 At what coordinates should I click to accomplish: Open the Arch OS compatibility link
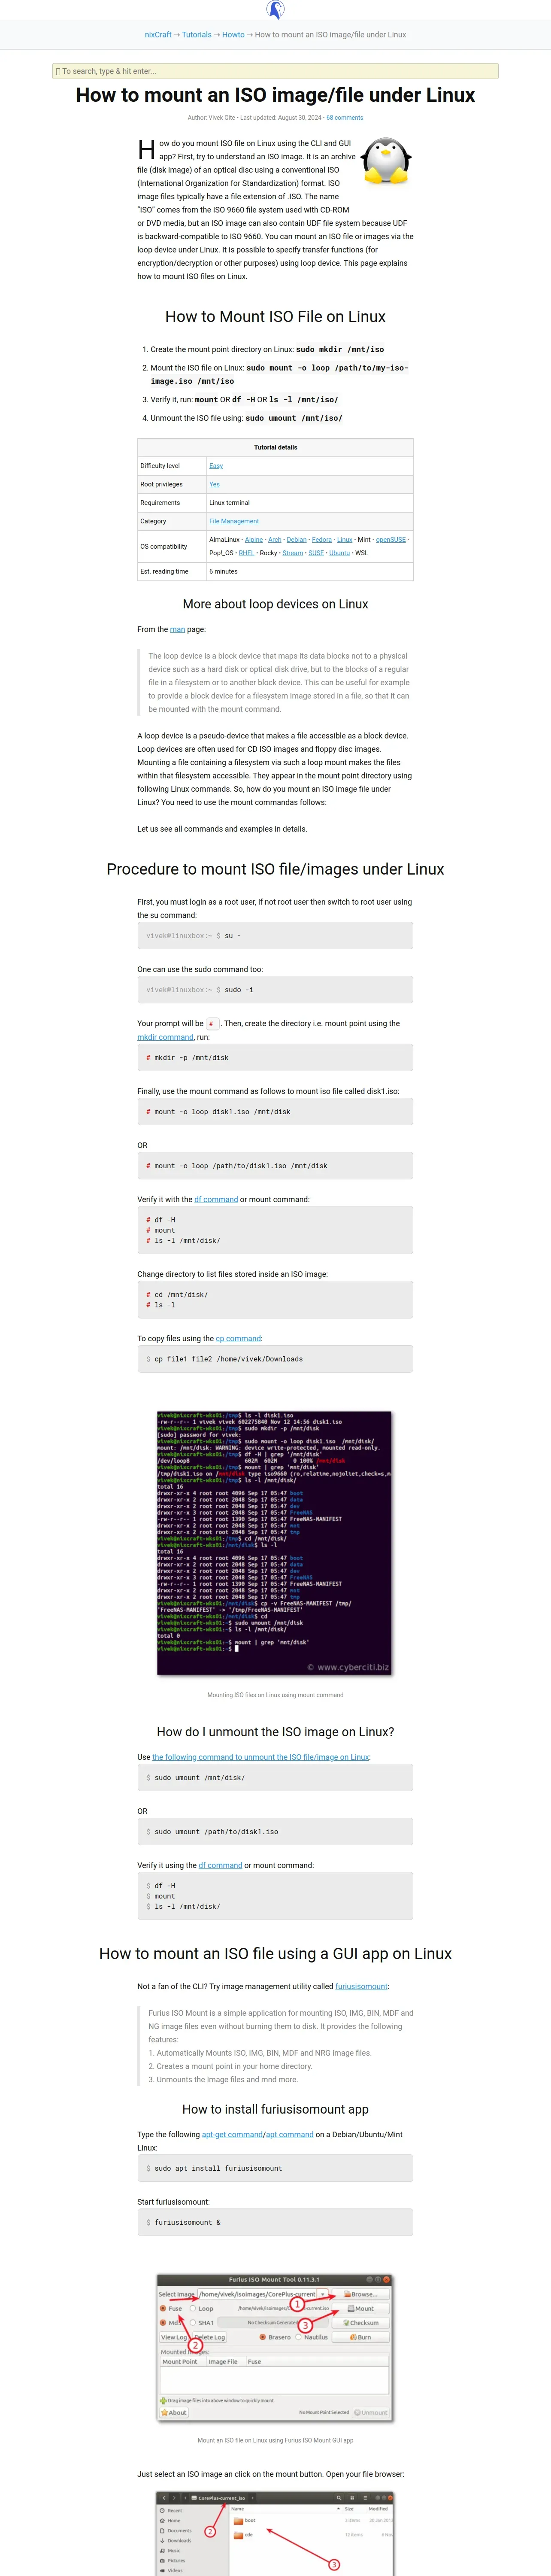click(275, 540)
